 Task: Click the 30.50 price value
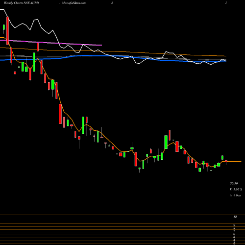(234, 183)
